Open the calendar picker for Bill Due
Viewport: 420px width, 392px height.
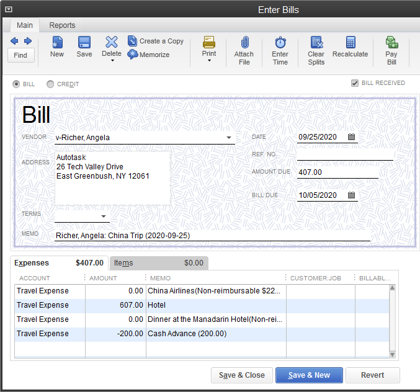pyautogui.click(x=351, y=195)
